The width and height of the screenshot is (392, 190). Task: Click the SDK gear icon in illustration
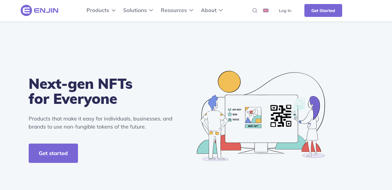230,114
